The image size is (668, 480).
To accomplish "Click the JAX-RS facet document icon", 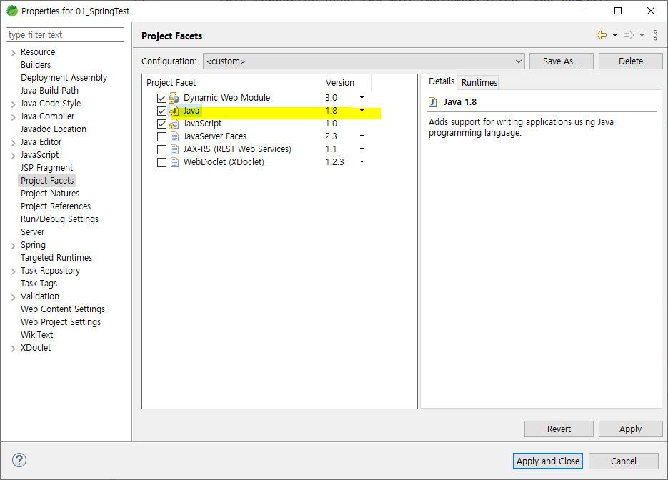I will (x=174, y=149).
